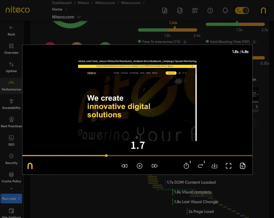The width and height of the screenshot is (274, 218).
Task: Click Total Blocking Time info icon
Action: [254, 42]
